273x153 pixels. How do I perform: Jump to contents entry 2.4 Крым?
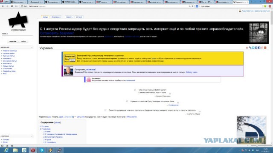(x=47, y=140)
